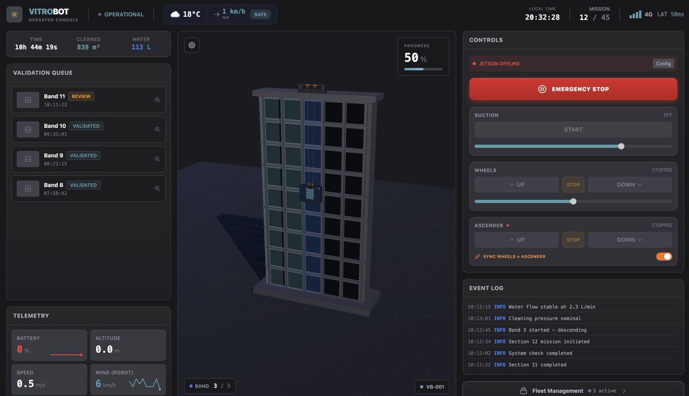Viewport: 689px width, 396px height.
Task: Move ascender Up
Action: point(516,240)
